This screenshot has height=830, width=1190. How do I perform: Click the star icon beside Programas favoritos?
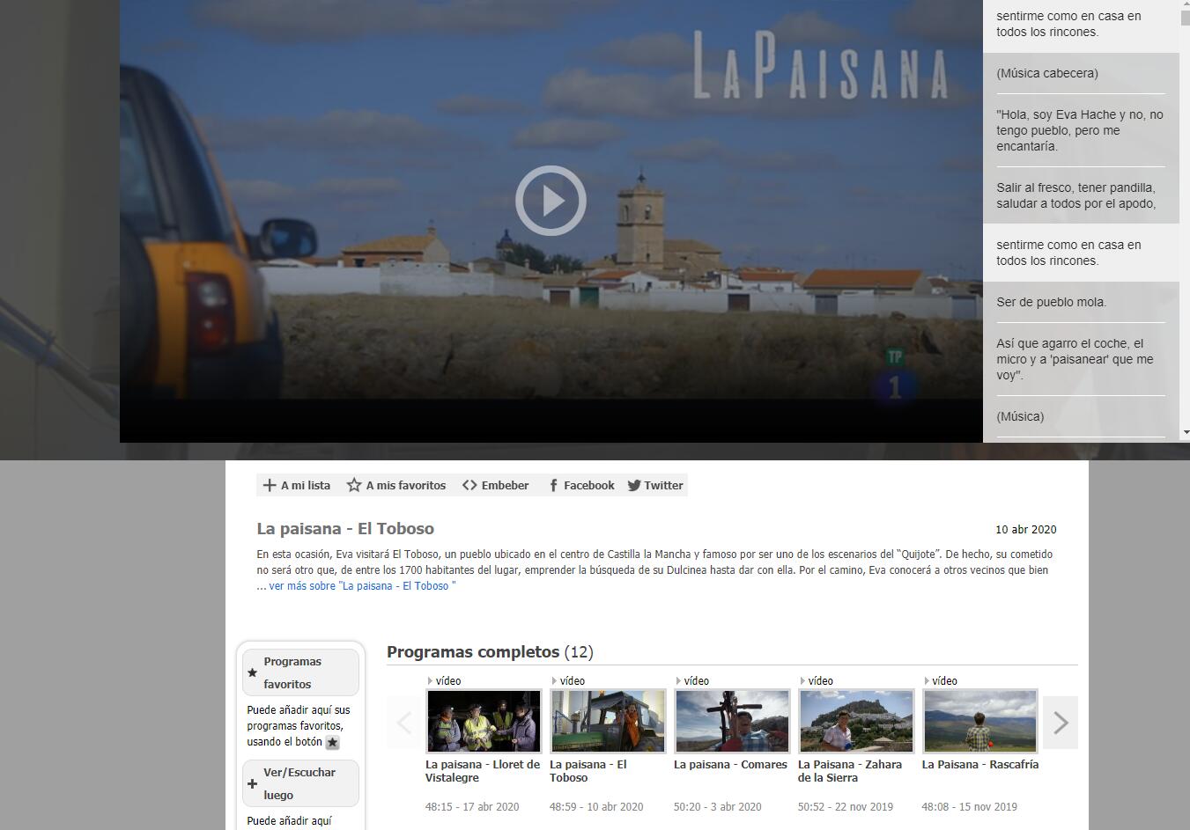pyautogui.click(x=253, y=673)
